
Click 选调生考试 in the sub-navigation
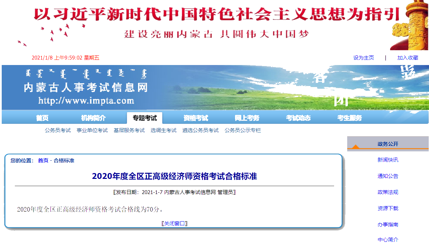tap(163, 130)
